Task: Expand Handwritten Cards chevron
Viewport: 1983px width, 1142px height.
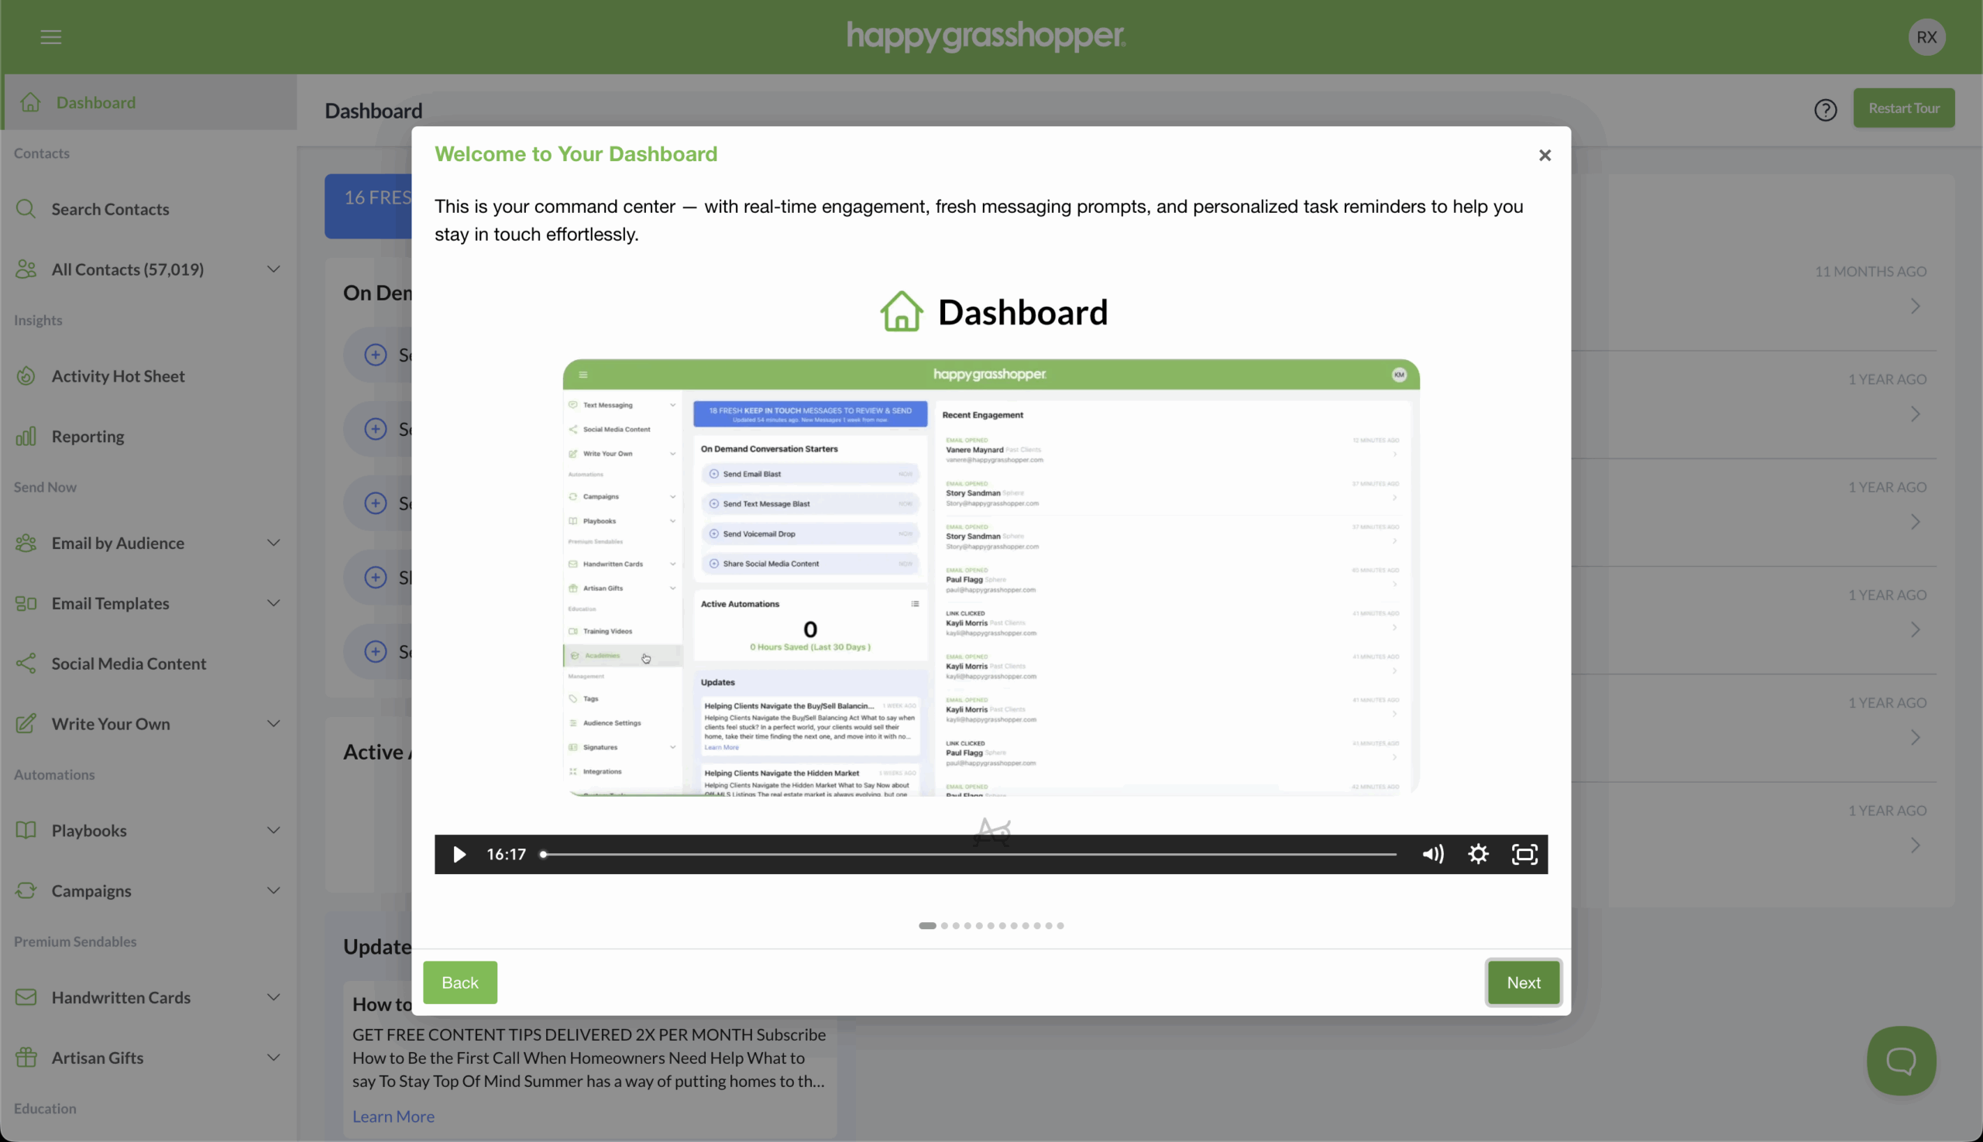Action: [273, 997]
